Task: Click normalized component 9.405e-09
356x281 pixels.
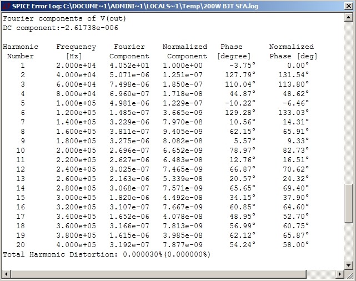Action: [x=183, y=132]
